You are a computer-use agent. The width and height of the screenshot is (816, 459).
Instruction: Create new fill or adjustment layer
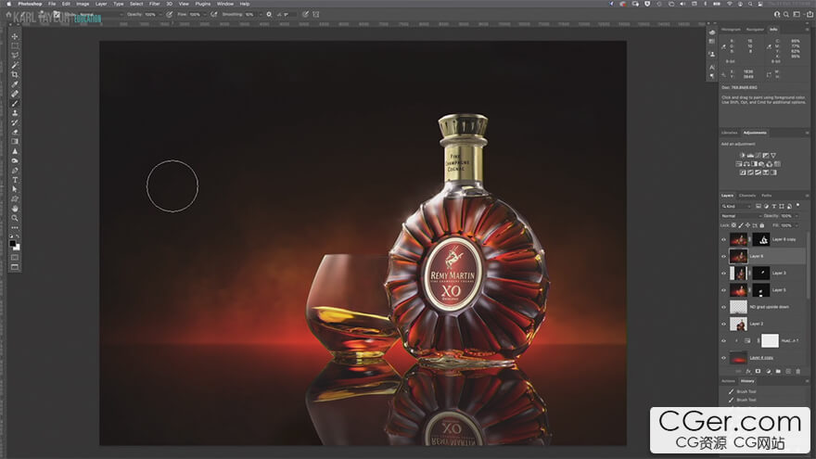click(x=768, y=372)
